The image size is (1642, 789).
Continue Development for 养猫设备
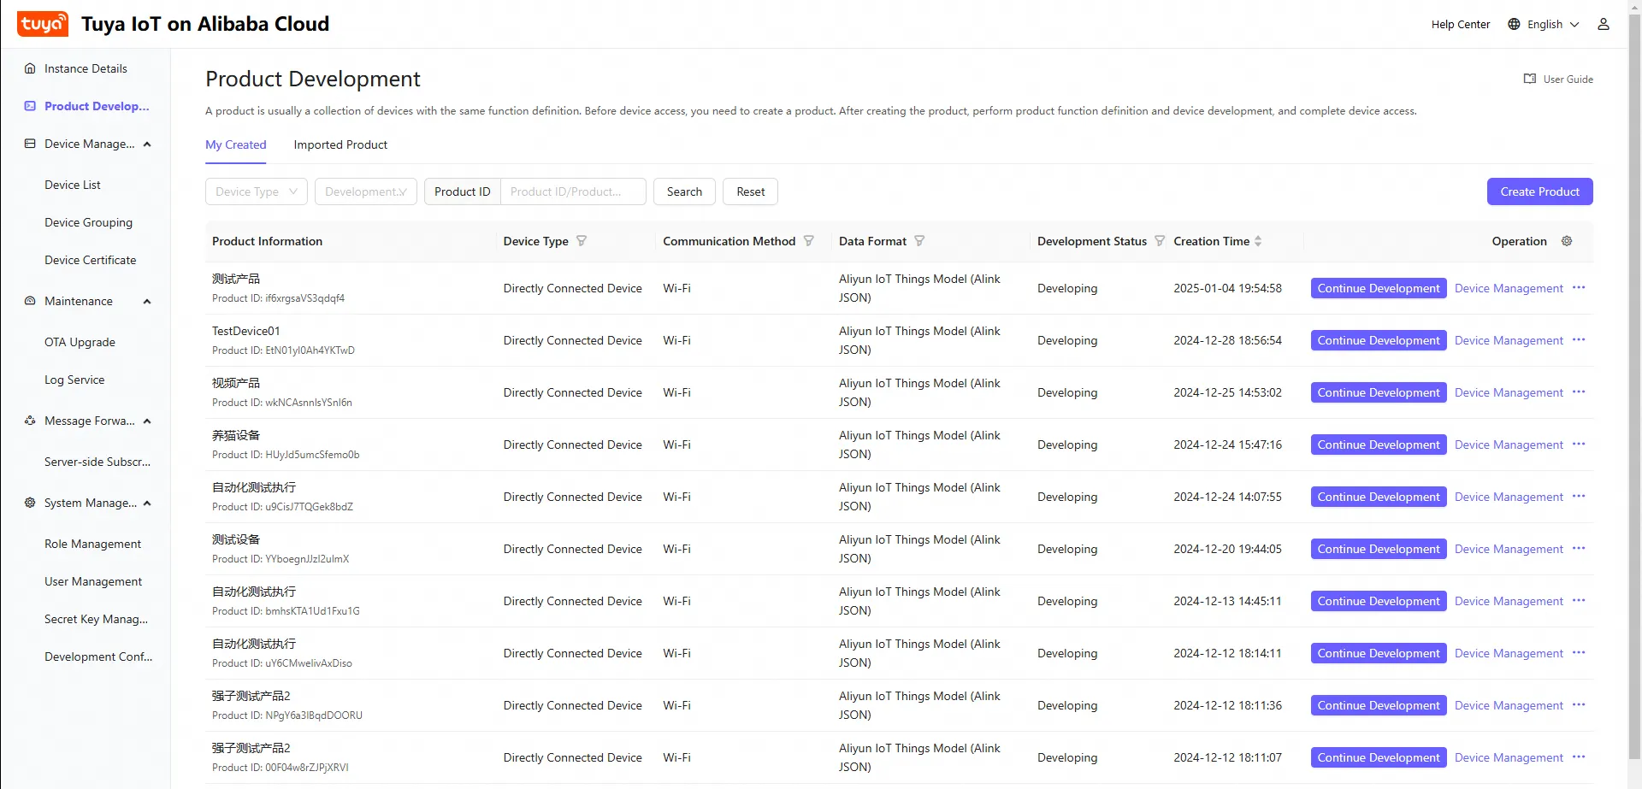pos(1379,445)
